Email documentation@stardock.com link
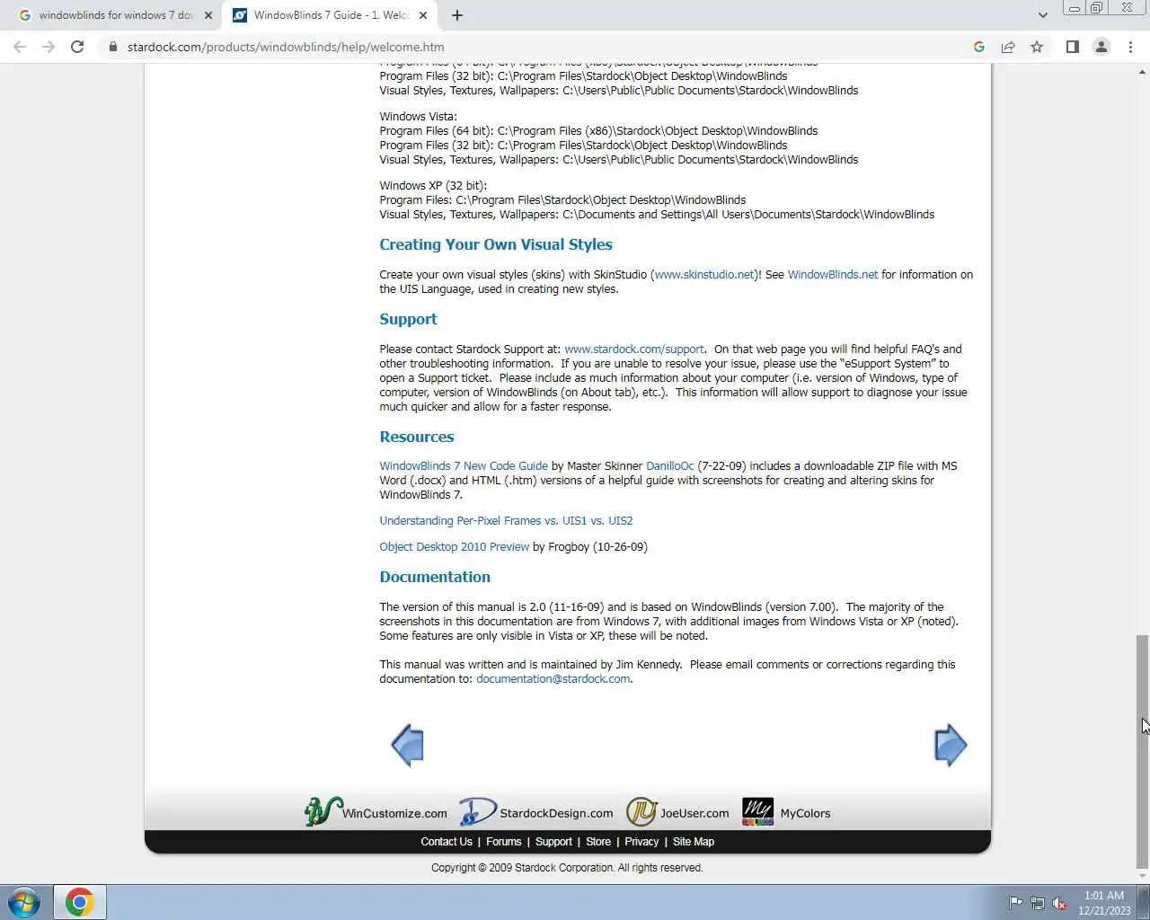The width and height of the screenshot is (1150, 920). (x=553, y=679)
